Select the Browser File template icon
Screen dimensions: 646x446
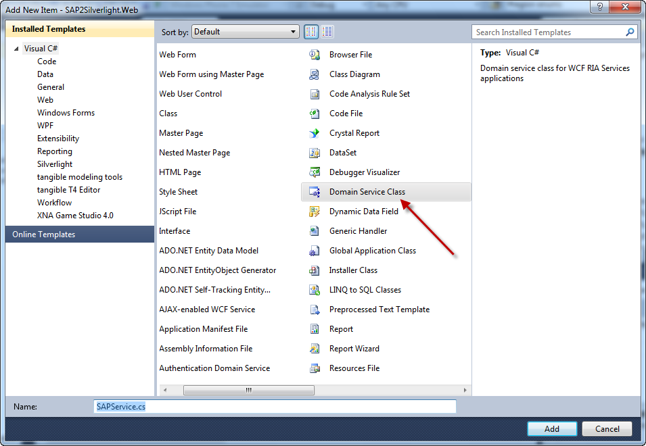click(315, 54)
